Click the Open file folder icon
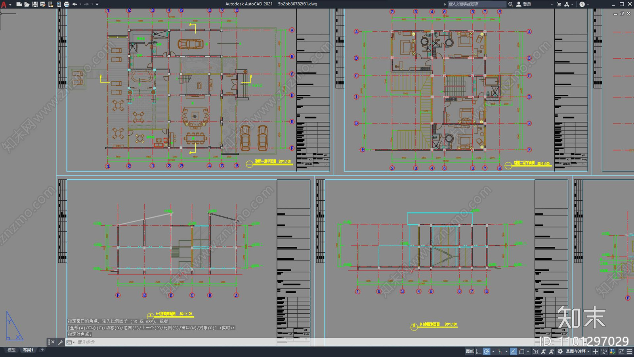The image size is (634, 357). pyautogui.click(x=27, y=4)
